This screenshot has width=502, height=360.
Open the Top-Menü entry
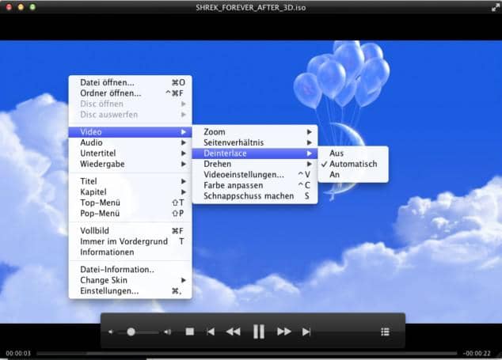point(131,203)
